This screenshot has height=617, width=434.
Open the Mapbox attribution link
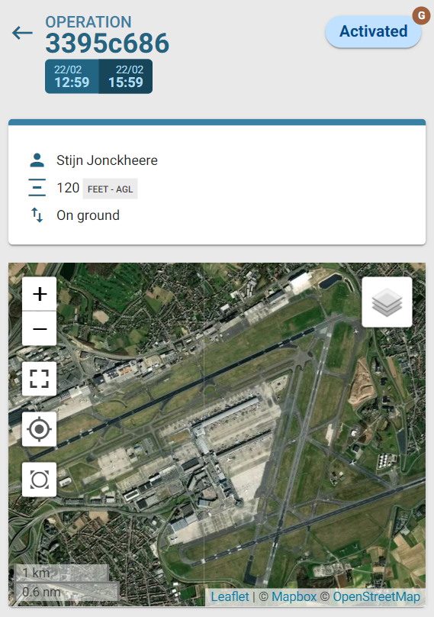(x=294, y=596)
